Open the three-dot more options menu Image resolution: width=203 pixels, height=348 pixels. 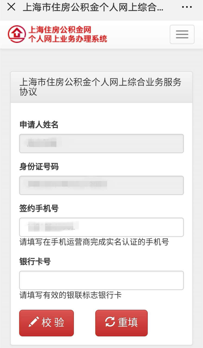tap(187, 7)
